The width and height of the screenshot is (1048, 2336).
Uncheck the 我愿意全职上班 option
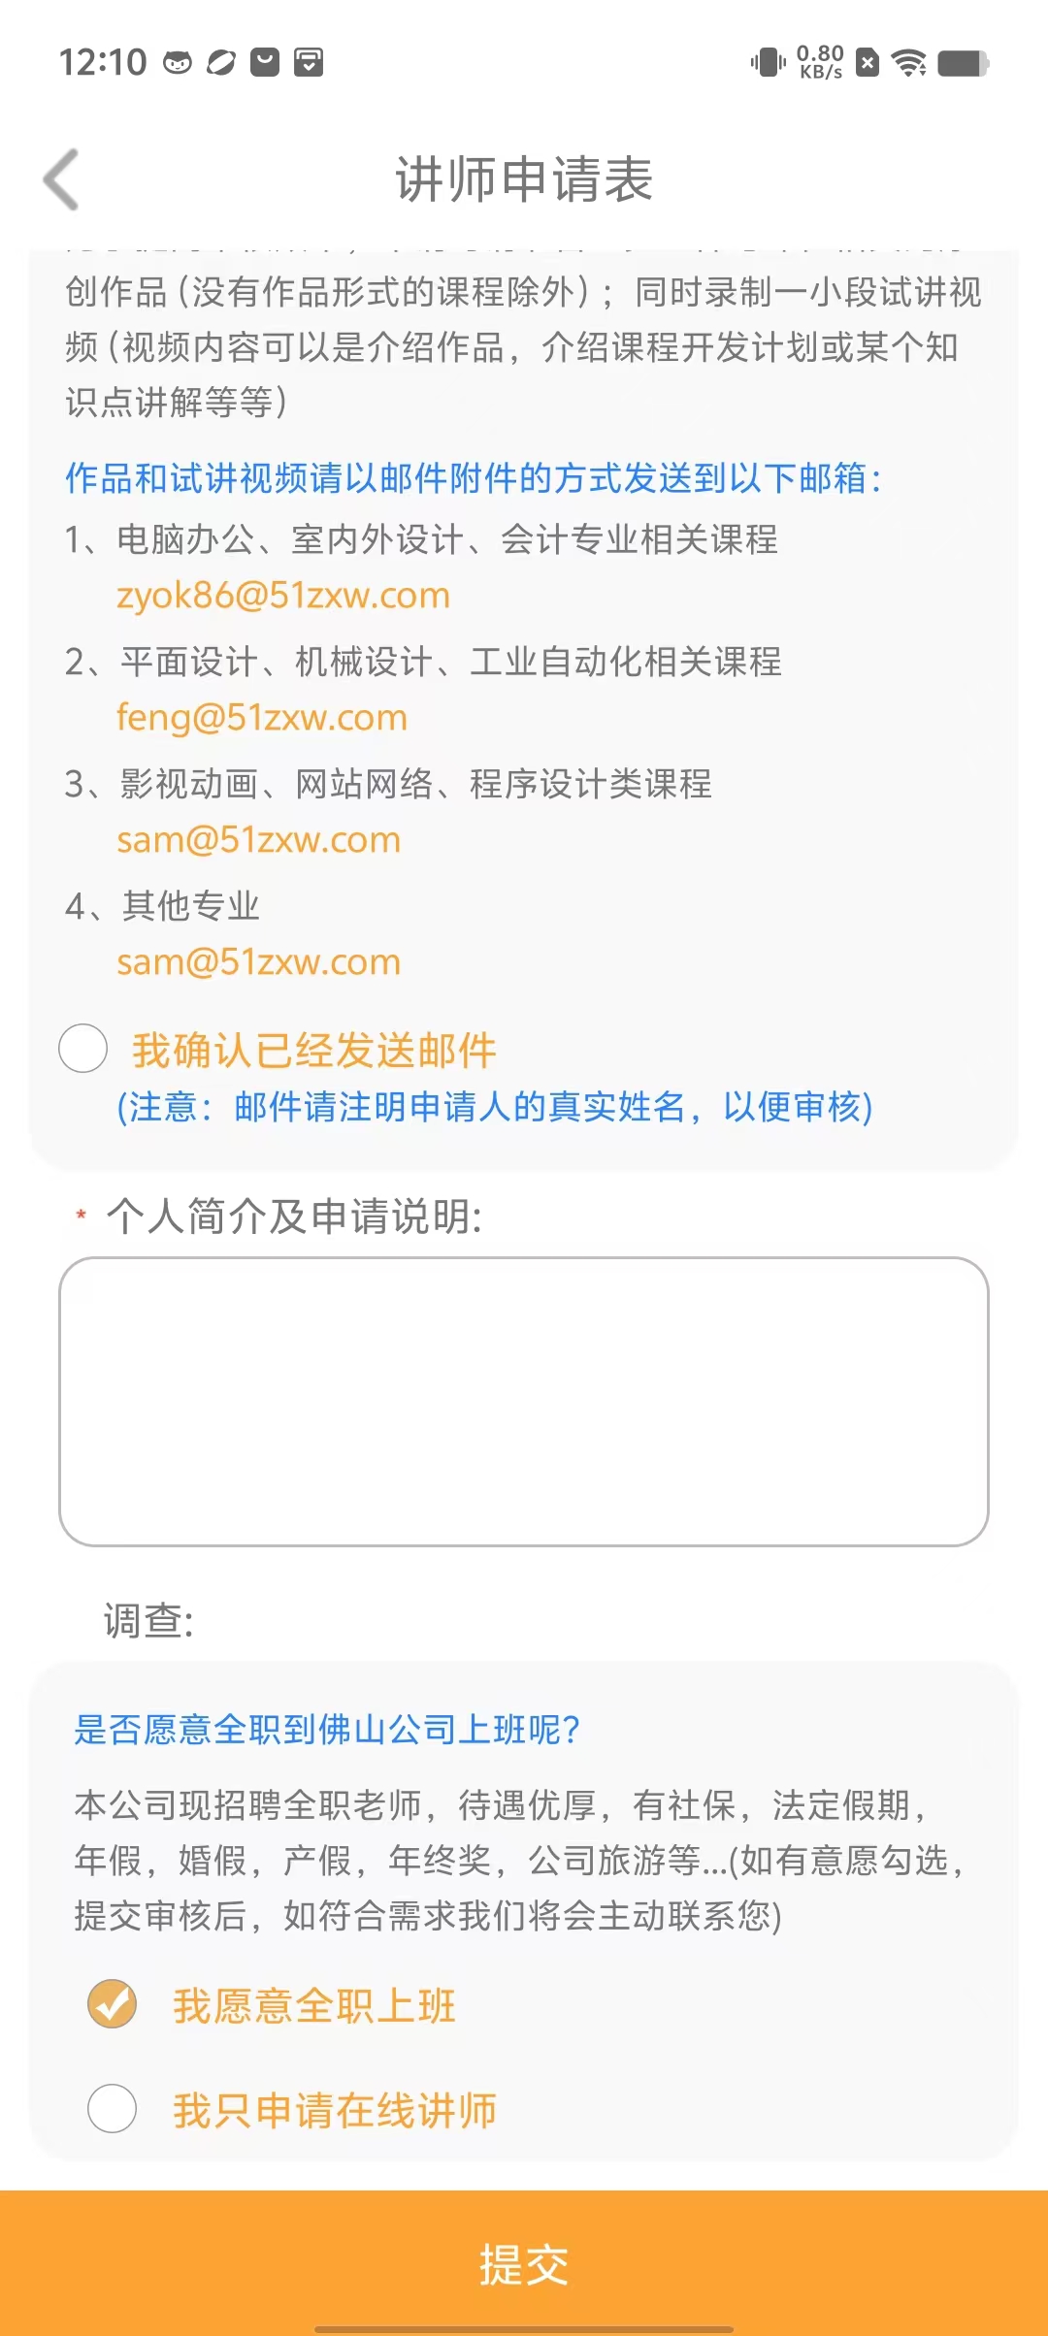(x=113, y=2004)
